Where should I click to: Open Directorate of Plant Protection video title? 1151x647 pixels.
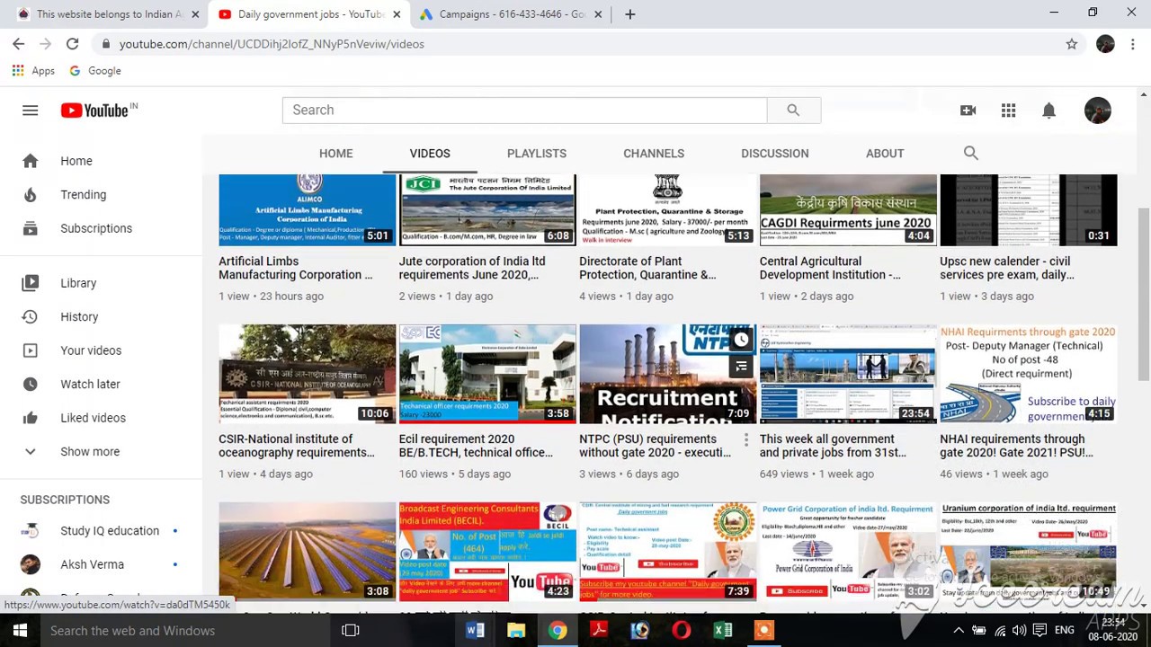(647, 268)
